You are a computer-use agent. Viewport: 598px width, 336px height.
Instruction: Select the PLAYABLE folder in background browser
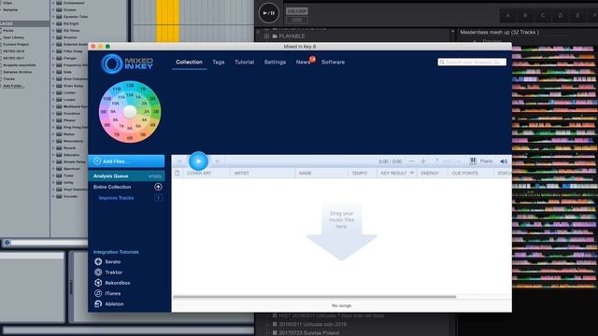[x=288, y=36]
